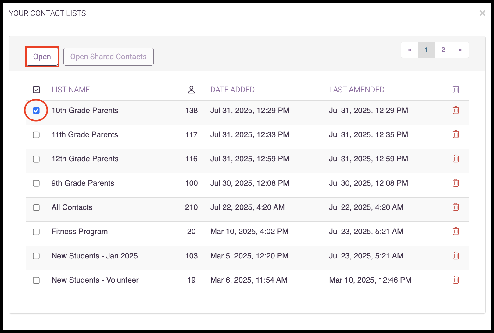Close the contact lists dialog
The height and width of the screenshot is (333, 494).
[x=482, y=13]
